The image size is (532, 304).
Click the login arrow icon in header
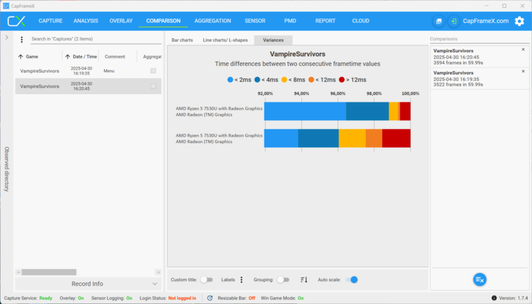[454, 21]
